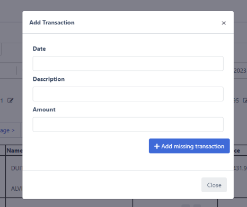247x207 pixels.
Task: Focus the Amount input field
Action: (128, 125)
